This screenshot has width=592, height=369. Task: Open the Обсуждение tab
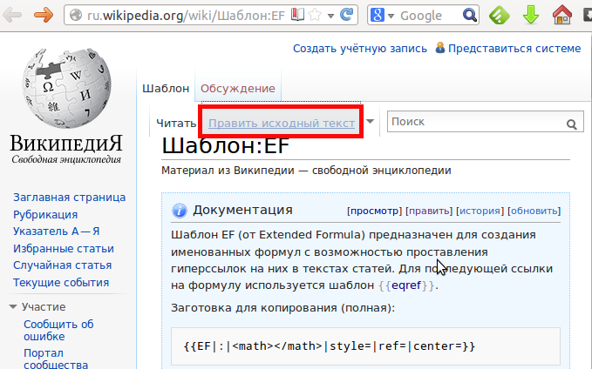point(238,88)
